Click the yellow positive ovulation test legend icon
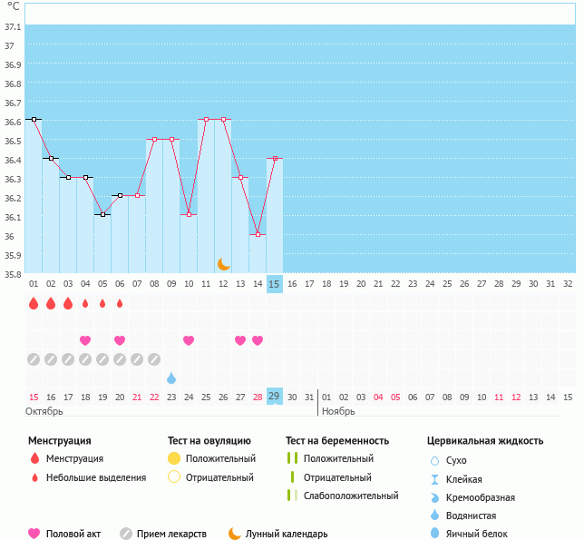 pos(174,459)
